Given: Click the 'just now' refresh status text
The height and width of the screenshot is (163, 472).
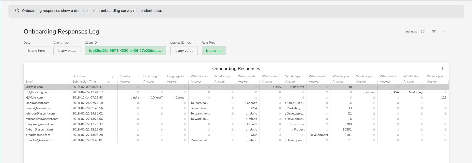Looking at the screenshot, I should point(411,31).
